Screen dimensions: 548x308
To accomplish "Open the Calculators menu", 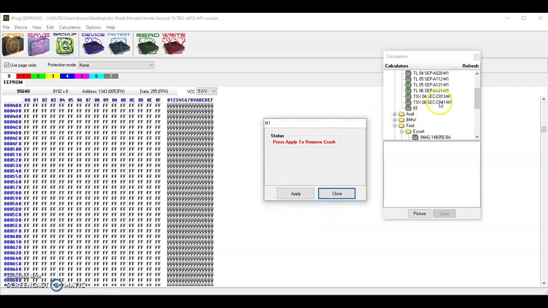I will (70, 27).
